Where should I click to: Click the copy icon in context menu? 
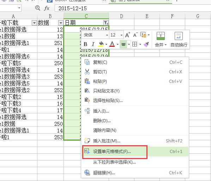coord(87,62)
